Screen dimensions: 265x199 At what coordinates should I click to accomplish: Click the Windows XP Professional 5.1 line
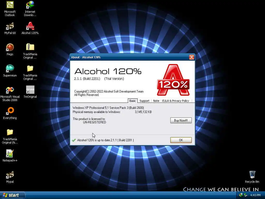click(108, 108)
